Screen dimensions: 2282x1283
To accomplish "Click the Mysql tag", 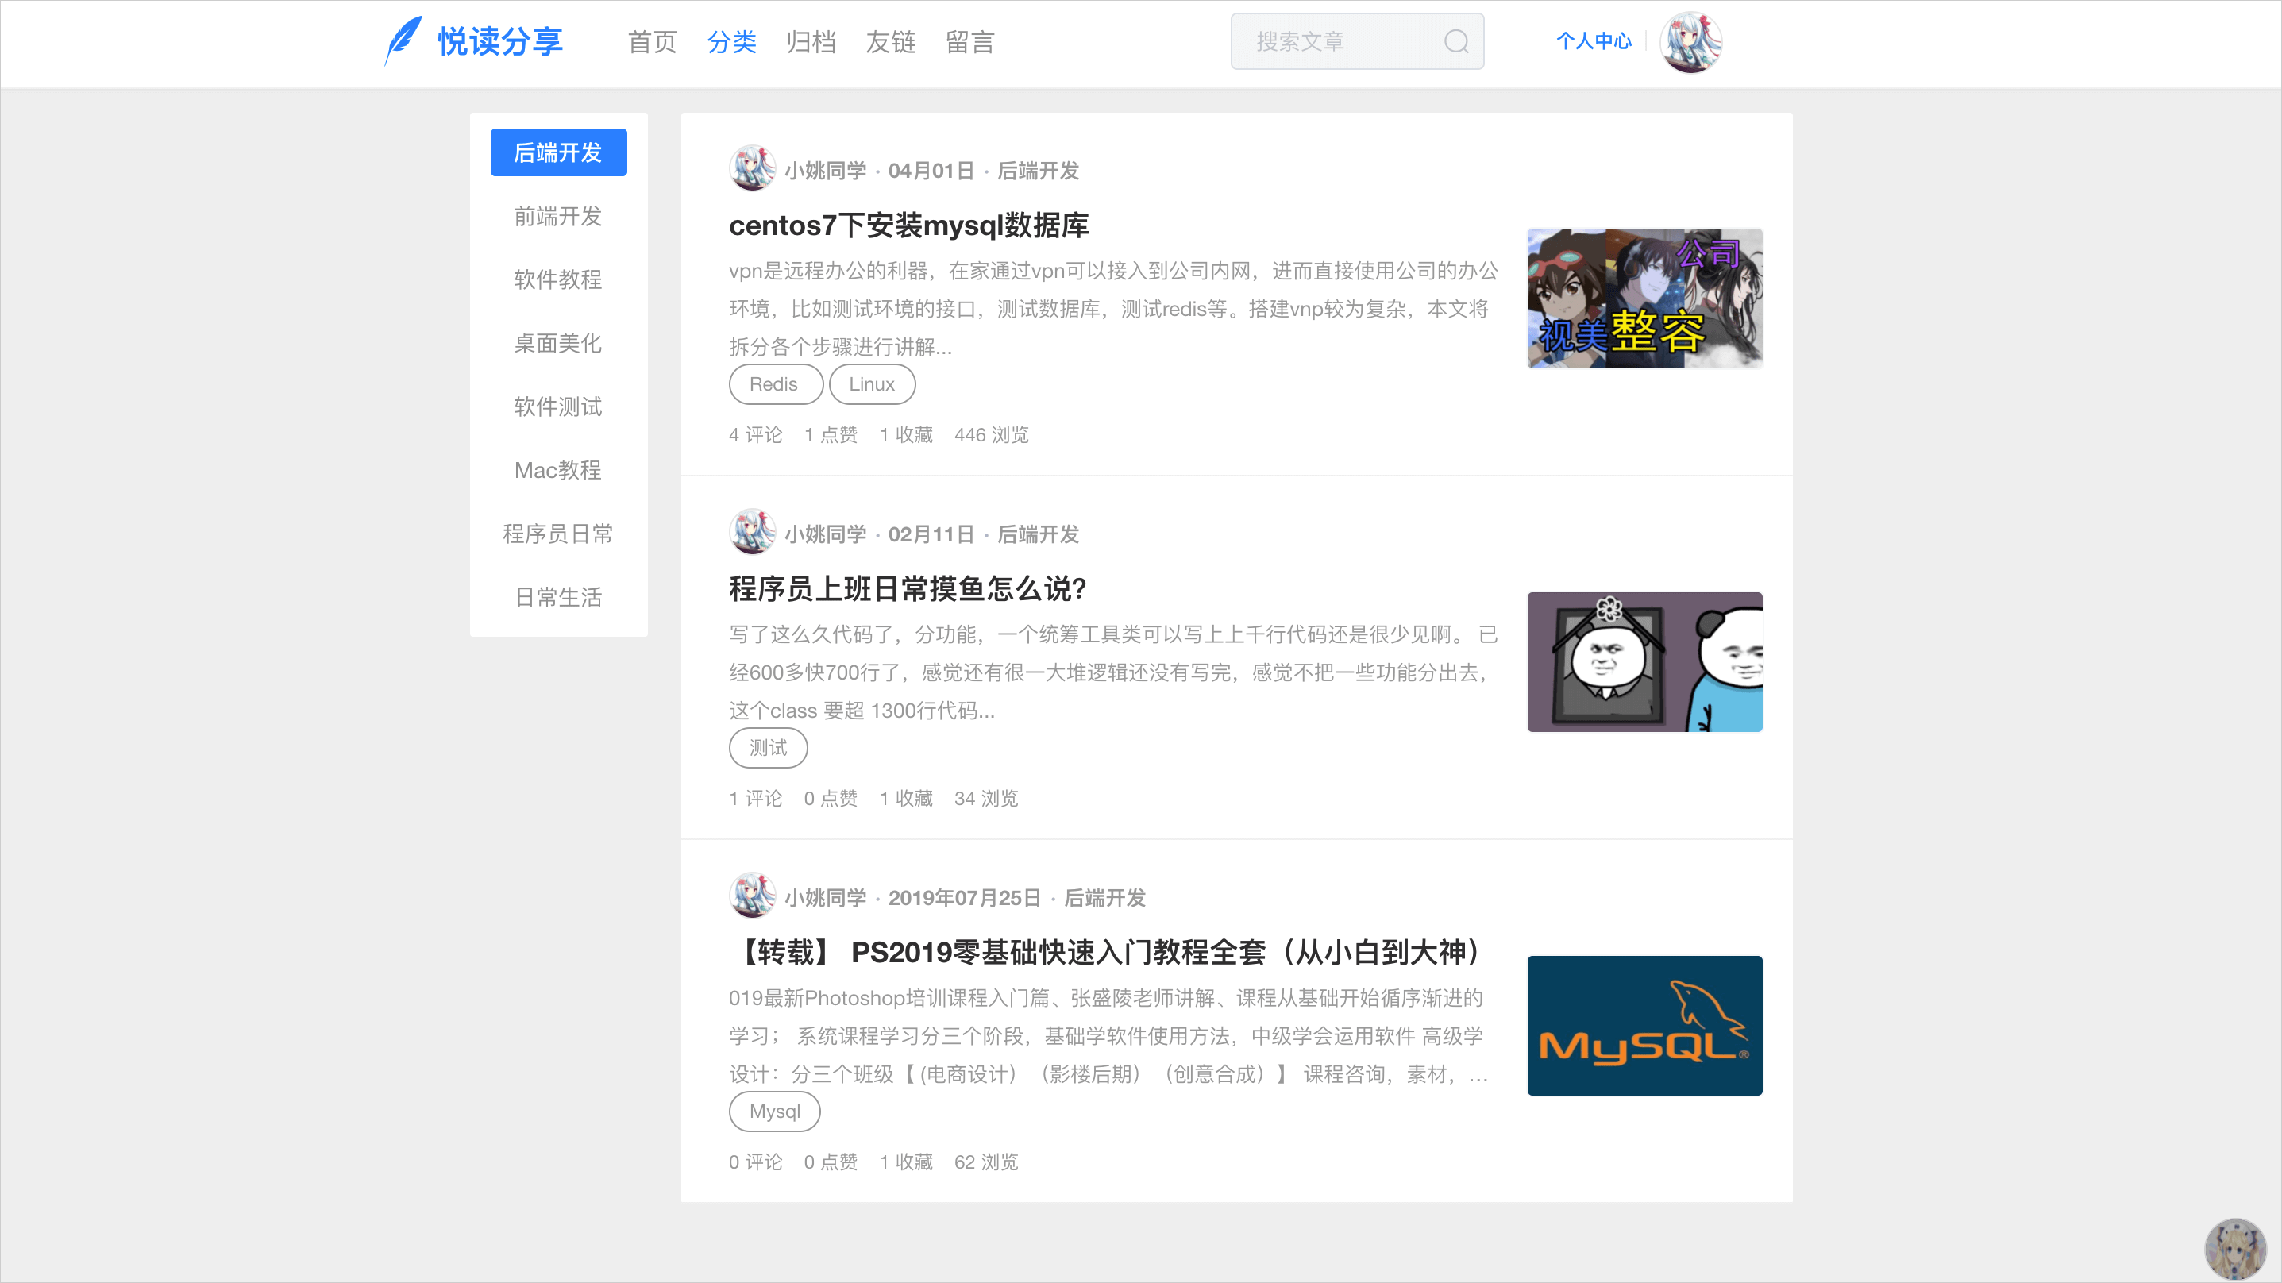I will pos(774,1111).
